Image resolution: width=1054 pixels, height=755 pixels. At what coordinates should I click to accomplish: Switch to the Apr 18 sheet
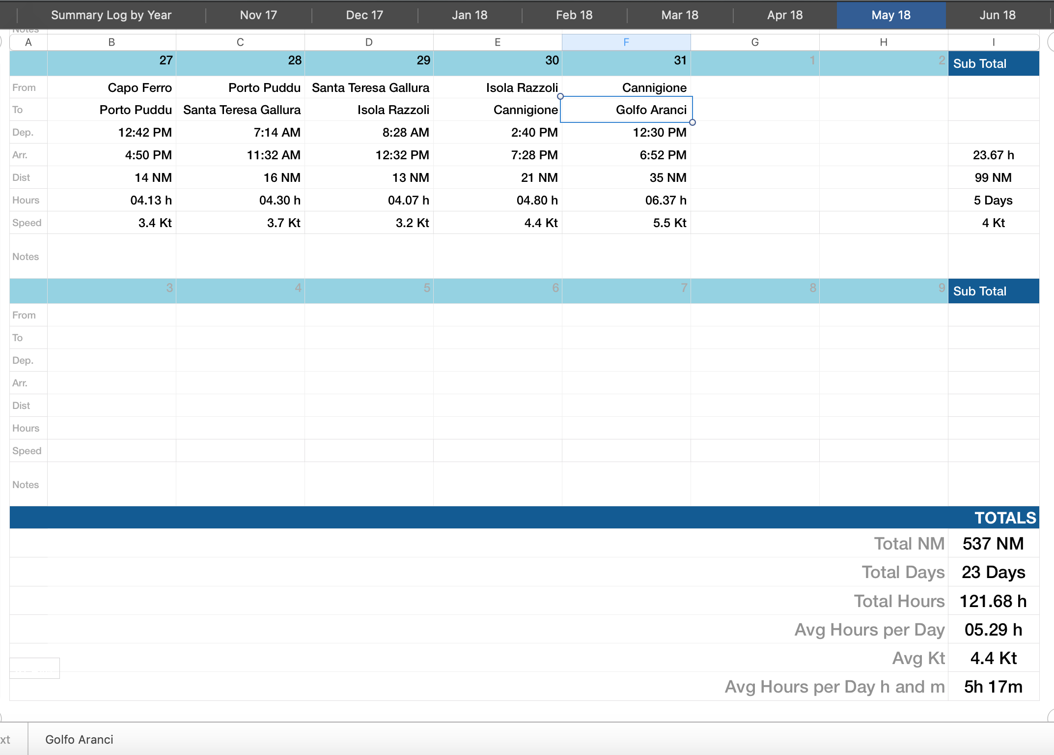click(x=784, y=15)
